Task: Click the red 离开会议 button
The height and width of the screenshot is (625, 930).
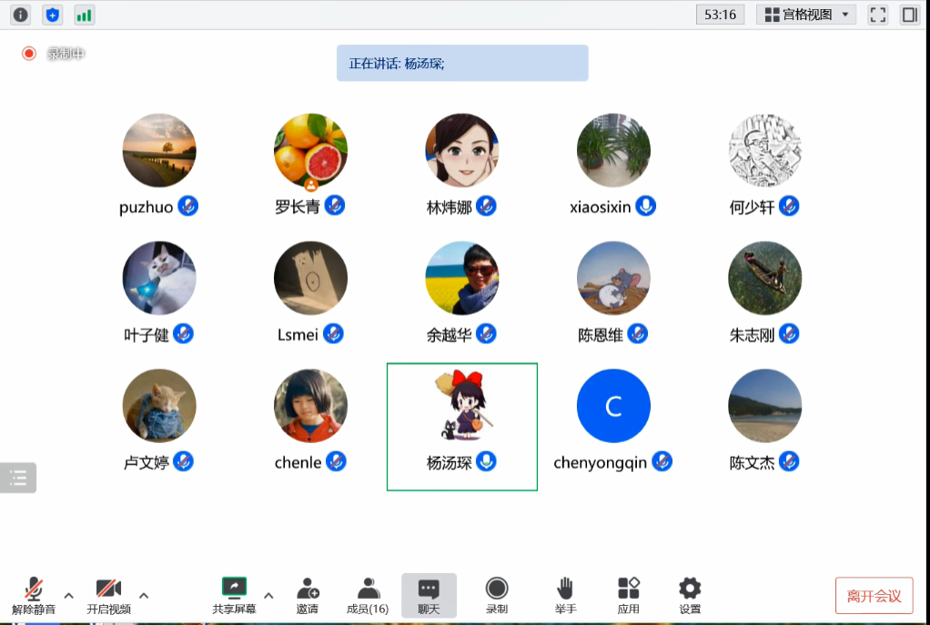Action: pos(874,596)
